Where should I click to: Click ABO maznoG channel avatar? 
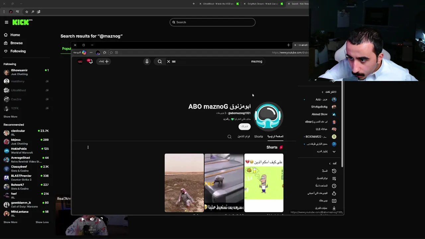coord(268,116)
